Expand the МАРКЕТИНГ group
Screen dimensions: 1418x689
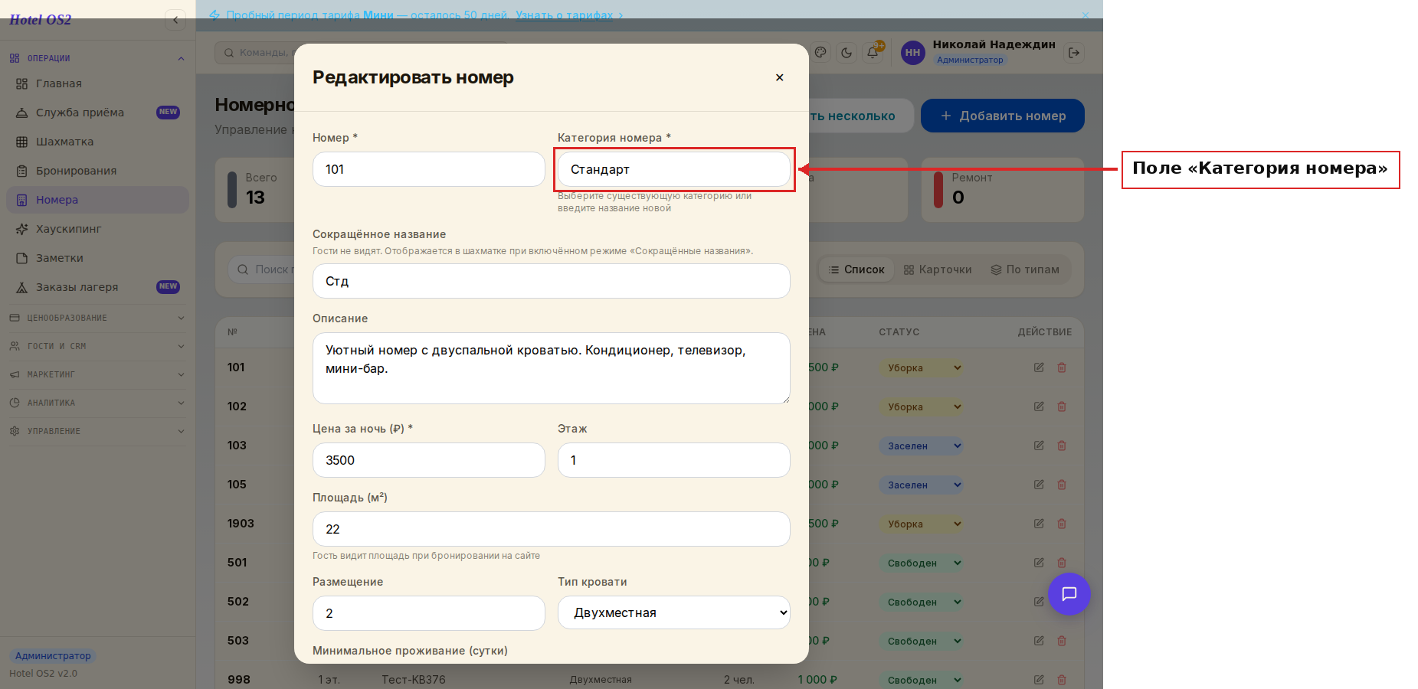click(x=97, y=374)
